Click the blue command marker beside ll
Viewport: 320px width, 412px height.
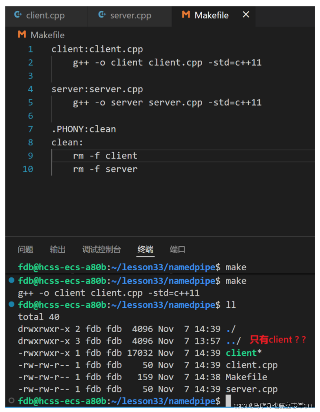tap(12, 304)
